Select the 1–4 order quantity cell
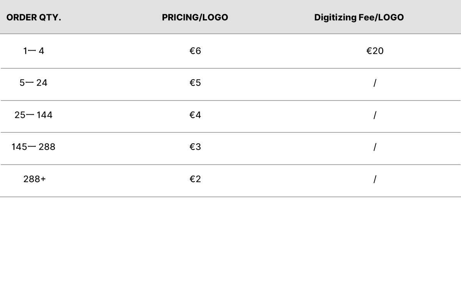Viewport: 461px width, 307px height. click(x=34, y=51)
